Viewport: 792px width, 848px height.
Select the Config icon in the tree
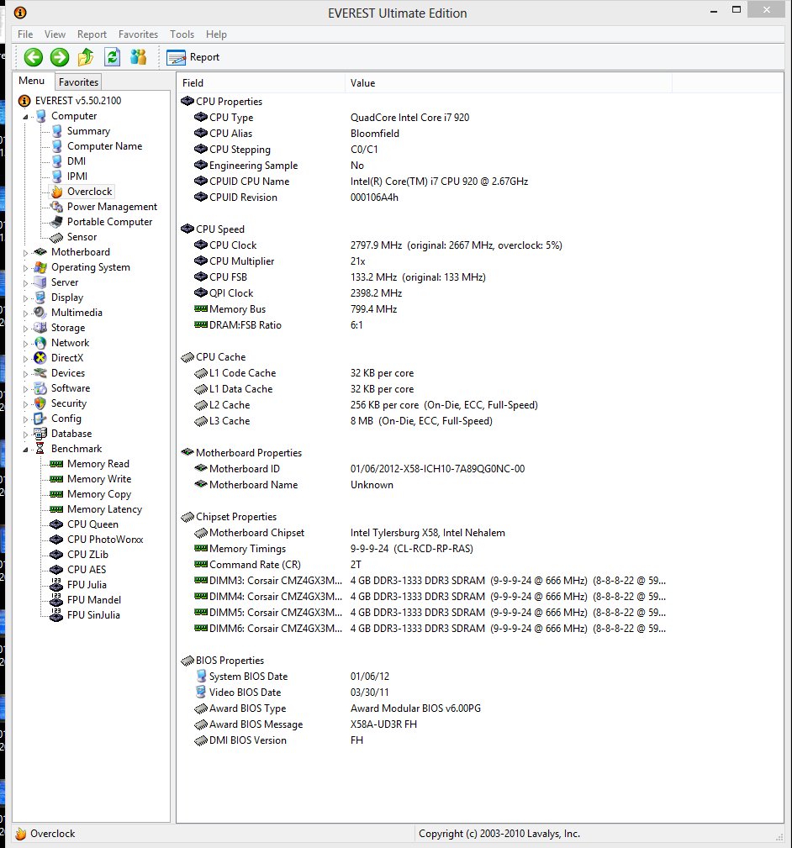coord(40,419)
